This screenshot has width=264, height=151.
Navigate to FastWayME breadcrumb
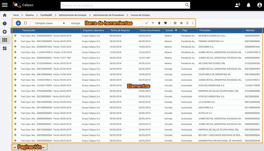pyautogui.click(x=46, y=15)
